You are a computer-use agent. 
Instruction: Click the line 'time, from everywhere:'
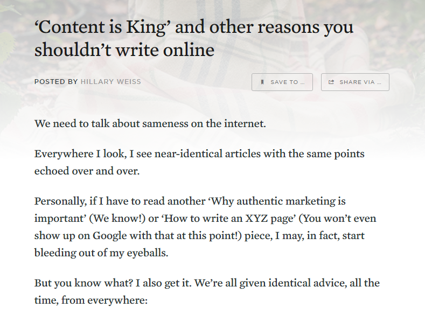coord(91,300)
